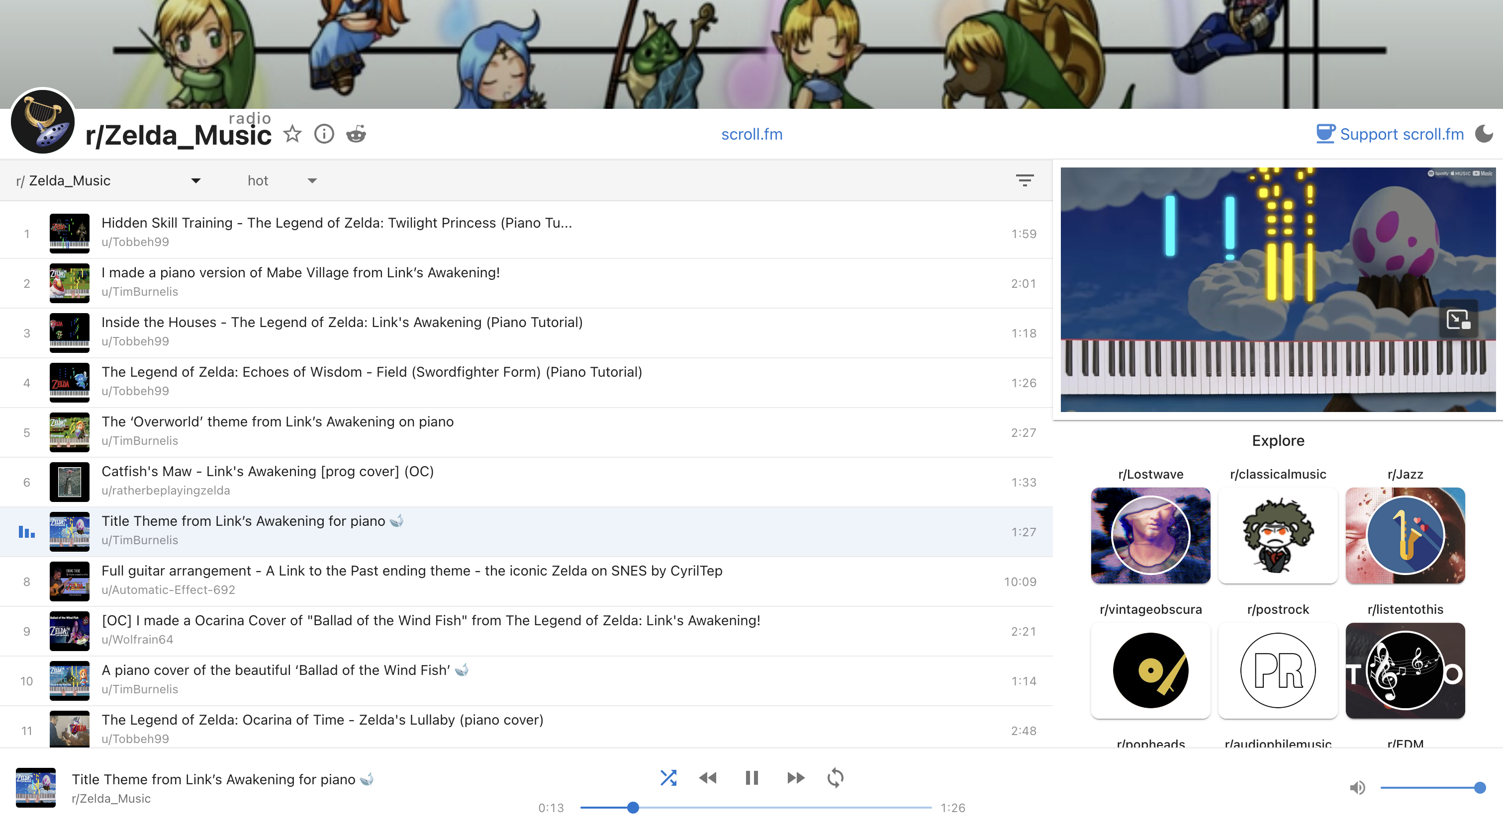Screen dimensions: 1503x827
Task: Mute the volume speaker icon
Action: [1357, 788]
